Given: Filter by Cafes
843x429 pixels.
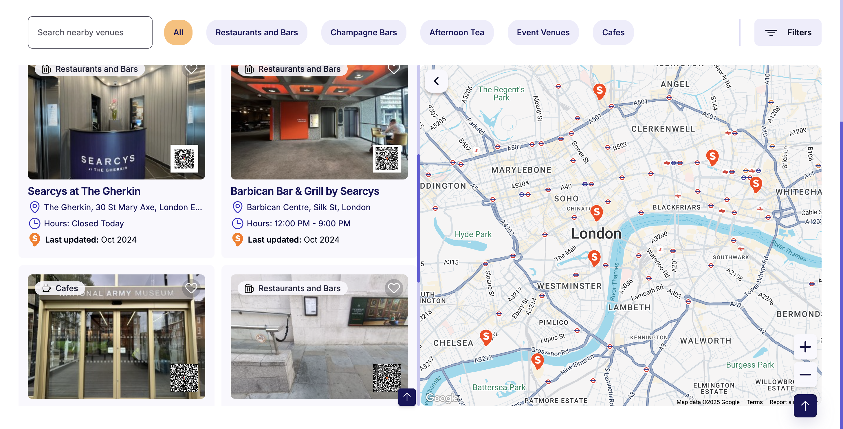Looking at the screenshot, I should 613,32.
